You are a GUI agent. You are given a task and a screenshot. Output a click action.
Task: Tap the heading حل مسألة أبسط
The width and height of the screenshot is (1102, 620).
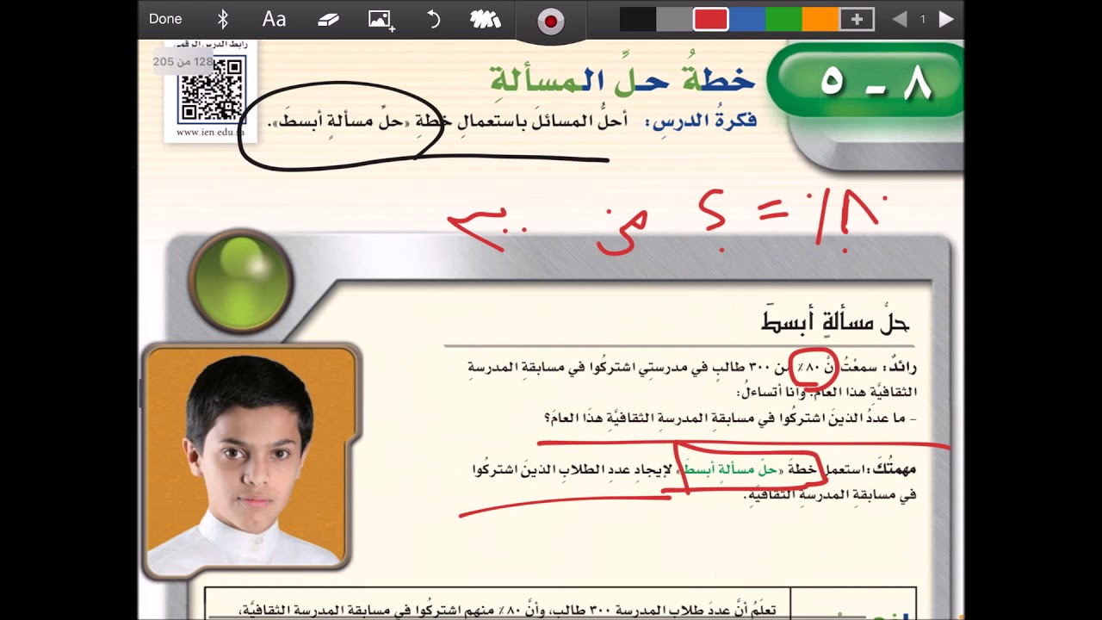click(835, 323)
